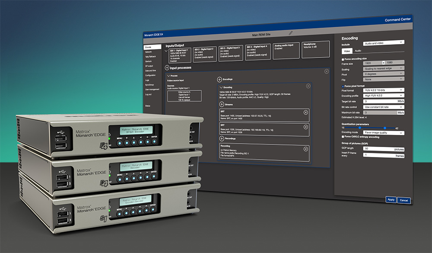The image size is (432, 253).
Task: Open the Pixel format dropdown
Action: [384, 90]
